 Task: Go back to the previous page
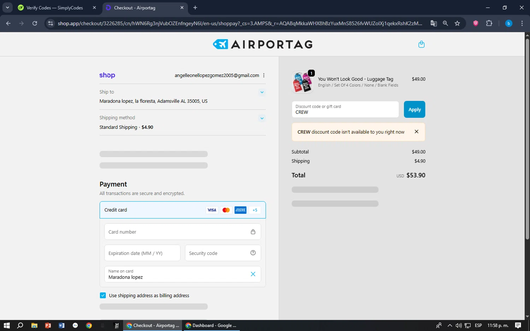(8, 23)
